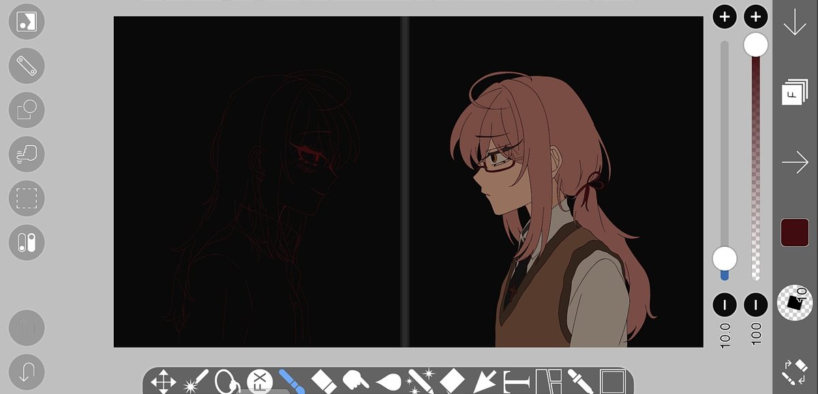Decrease brush thickness with minus button

tap(725, 304)
